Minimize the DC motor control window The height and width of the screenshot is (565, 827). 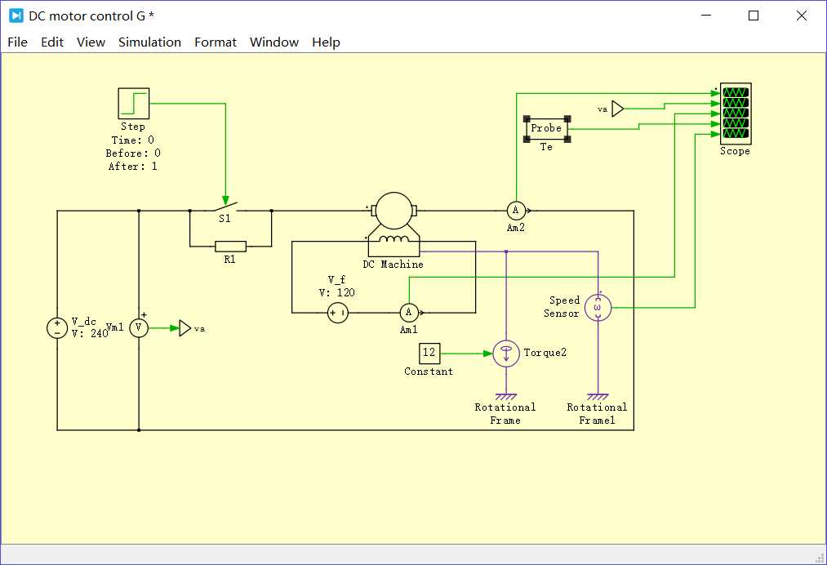click(x=706, y=16)
